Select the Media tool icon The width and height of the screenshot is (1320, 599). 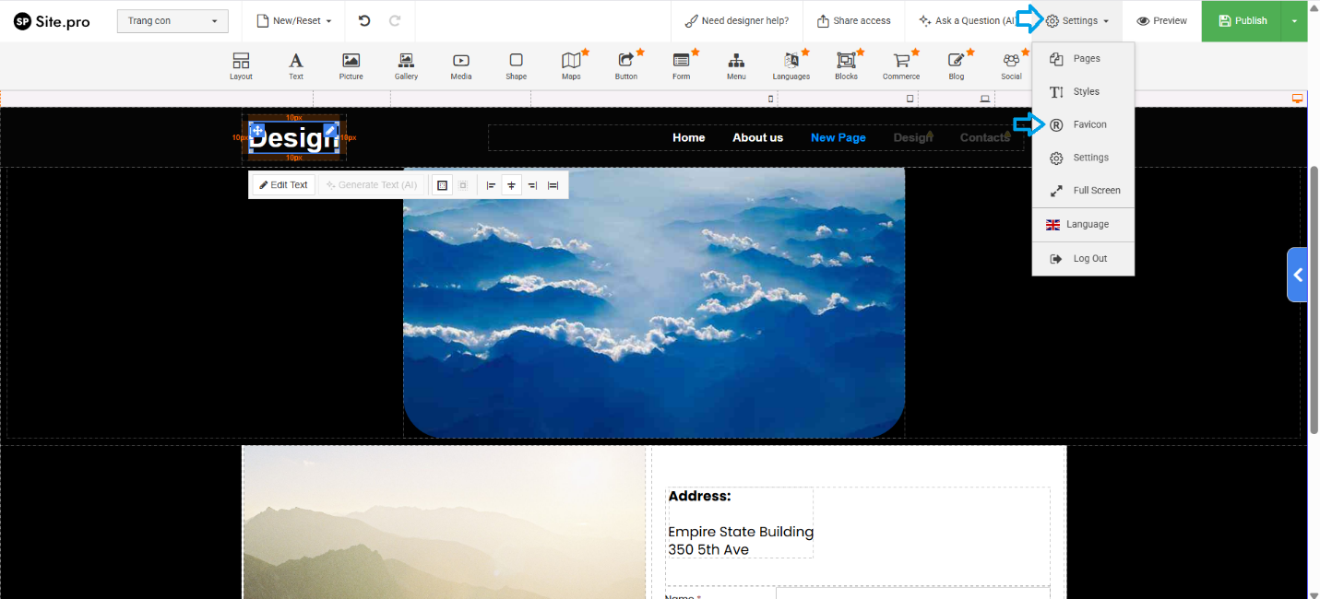tap(460, 65)
